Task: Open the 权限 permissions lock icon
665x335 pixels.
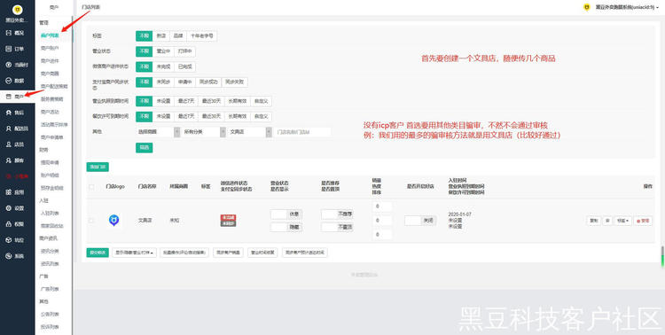Action: pyautogui.click(x=9, y=224)
